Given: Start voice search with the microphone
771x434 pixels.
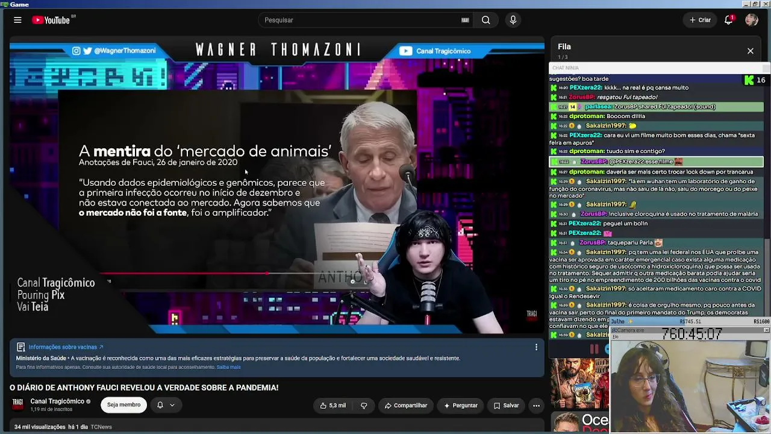Looking at the screenshot, I should (x=513, y=20).
